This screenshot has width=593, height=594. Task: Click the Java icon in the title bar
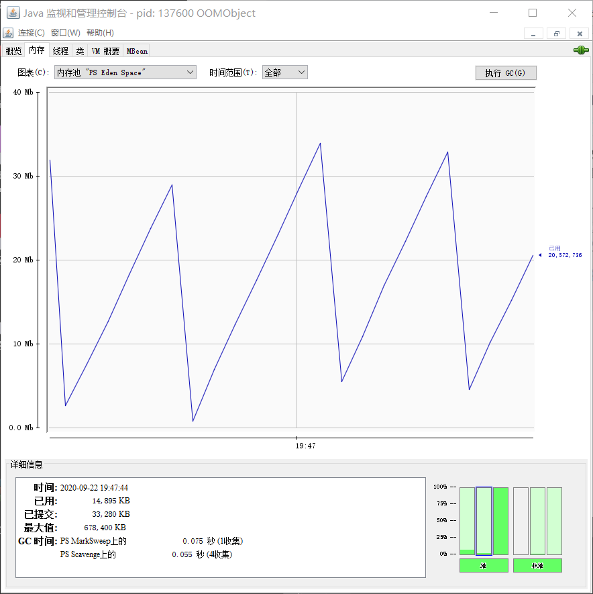pyautogui.click(x=13, y=13)
